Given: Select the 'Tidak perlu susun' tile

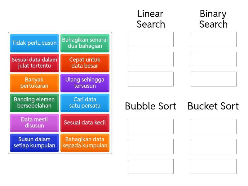Looking at the screenshot, I should pyautogui.click(x=34, y=43).
